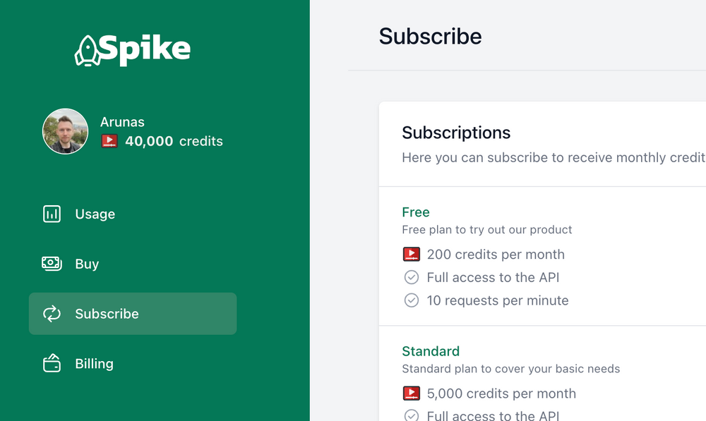The width and height of the screenshot is (706, 421).
Task: Click the checkmark beside 10 requests per minute
Action: click(412, 300)
